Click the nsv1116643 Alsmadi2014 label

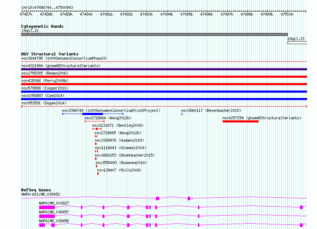pyautogui.click(x=120, y=148)
